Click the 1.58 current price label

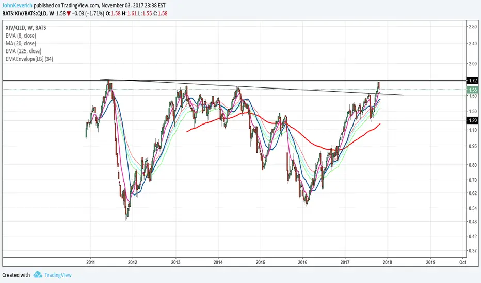473,90
